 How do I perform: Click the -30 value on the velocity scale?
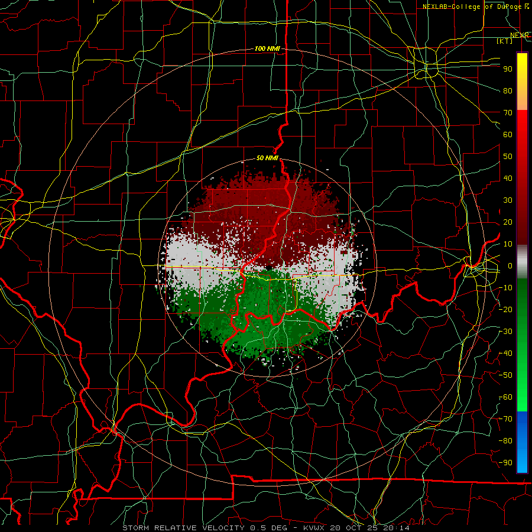(506, 332)
